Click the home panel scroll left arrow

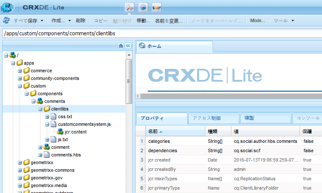(138, 96)
